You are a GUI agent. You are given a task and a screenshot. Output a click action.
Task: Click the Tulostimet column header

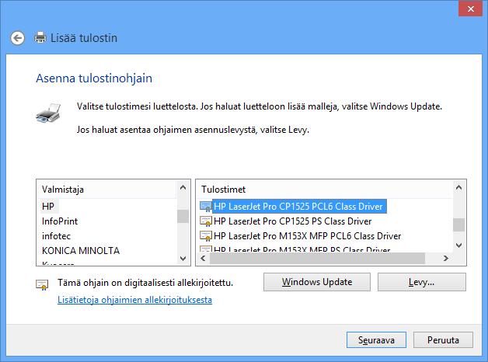324,190
